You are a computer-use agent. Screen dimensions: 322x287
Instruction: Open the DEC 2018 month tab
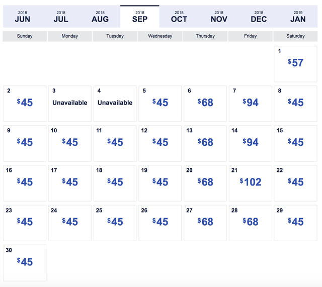tap(259, 17)
